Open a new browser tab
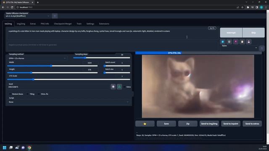The width and height of the screenshot is (269, 151). 38,3
